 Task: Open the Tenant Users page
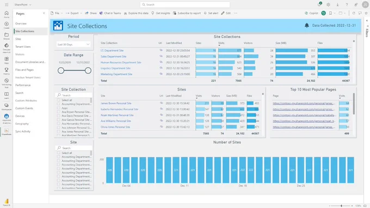[x=23, y=47]
